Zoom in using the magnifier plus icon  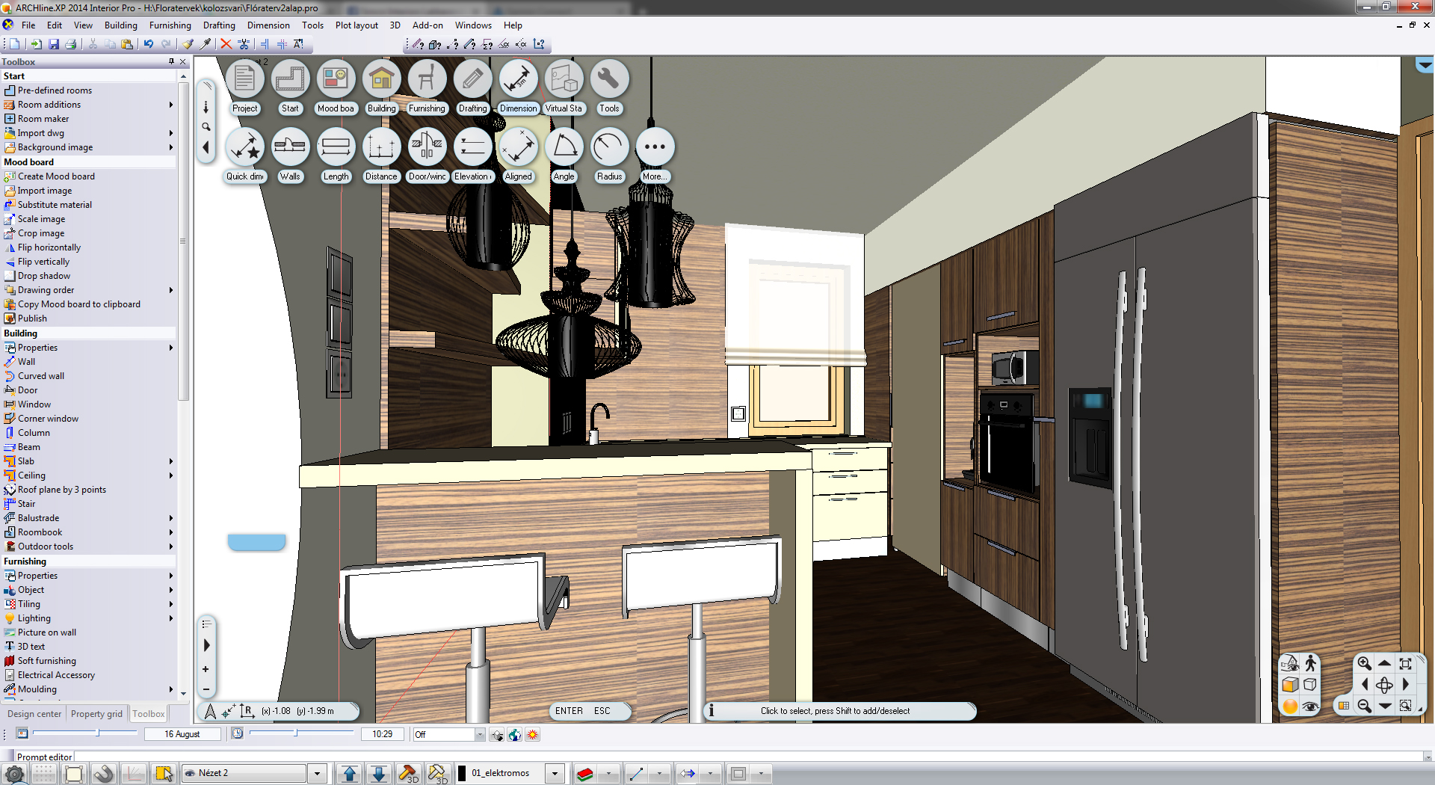[x=1364, y=663]
